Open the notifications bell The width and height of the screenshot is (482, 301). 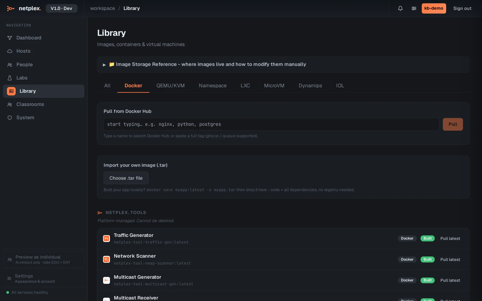pos(400,8)
